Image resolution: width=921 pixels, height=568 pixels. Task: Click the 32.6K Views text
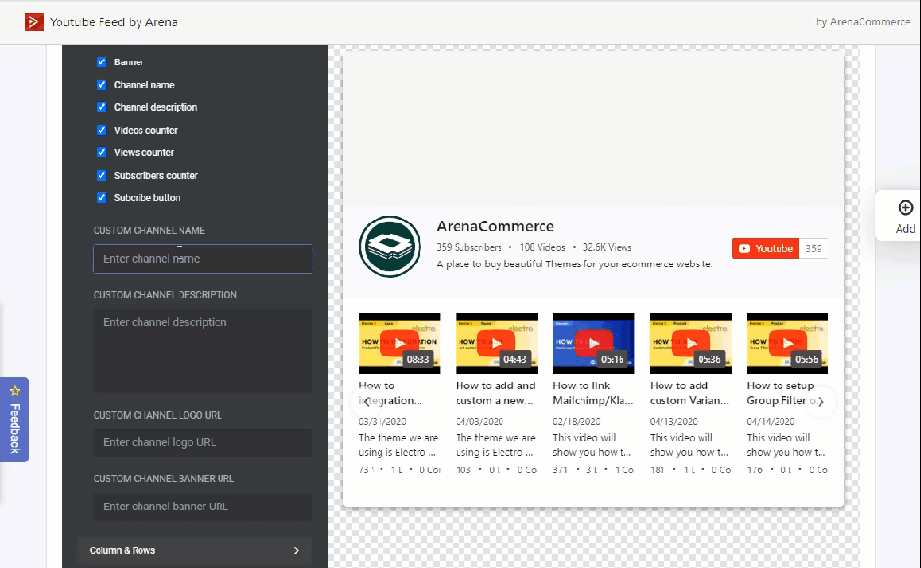(x=608, y=248)
